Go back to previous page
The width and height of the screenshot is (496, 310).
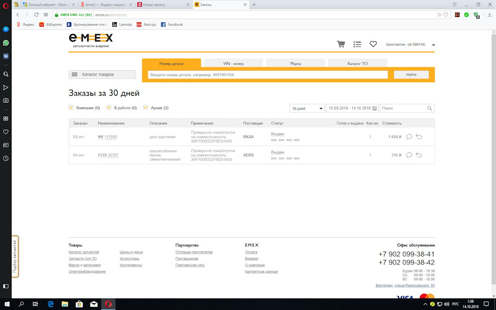click(x=18, y=14)
